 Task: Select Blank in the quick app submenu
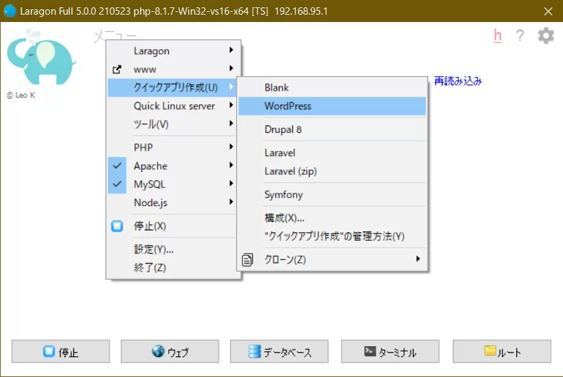tap(332, 87)
